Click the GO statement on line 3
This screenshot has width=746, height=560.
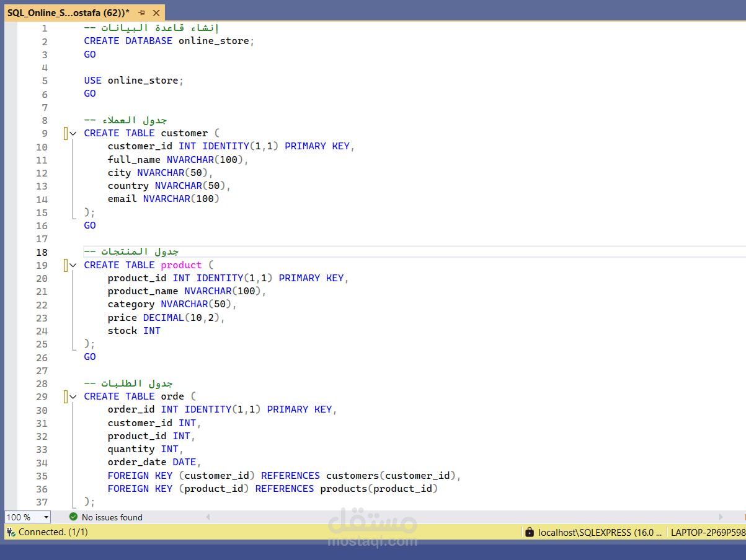click(x=90, y=55)
